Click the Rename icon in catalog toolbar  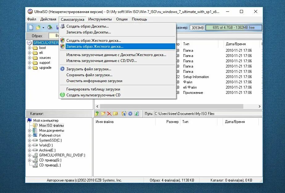(115, 114)
